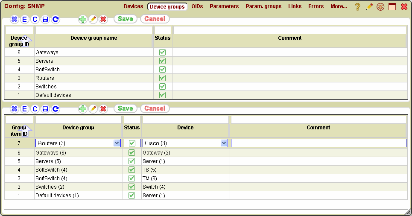Click Cancel in the upper toolbar
The height and width of the screenshot is (216, 412).
click(x=155, y=19)
